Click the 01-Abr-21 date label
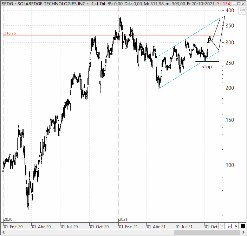 point(156,227)
